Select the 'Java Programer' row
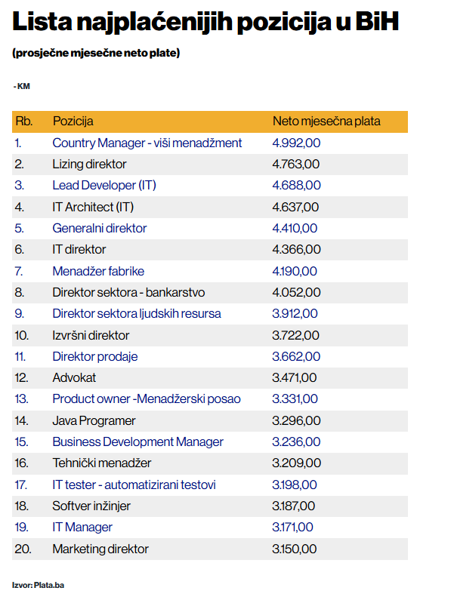454x600 pixels. pos(94,420)
